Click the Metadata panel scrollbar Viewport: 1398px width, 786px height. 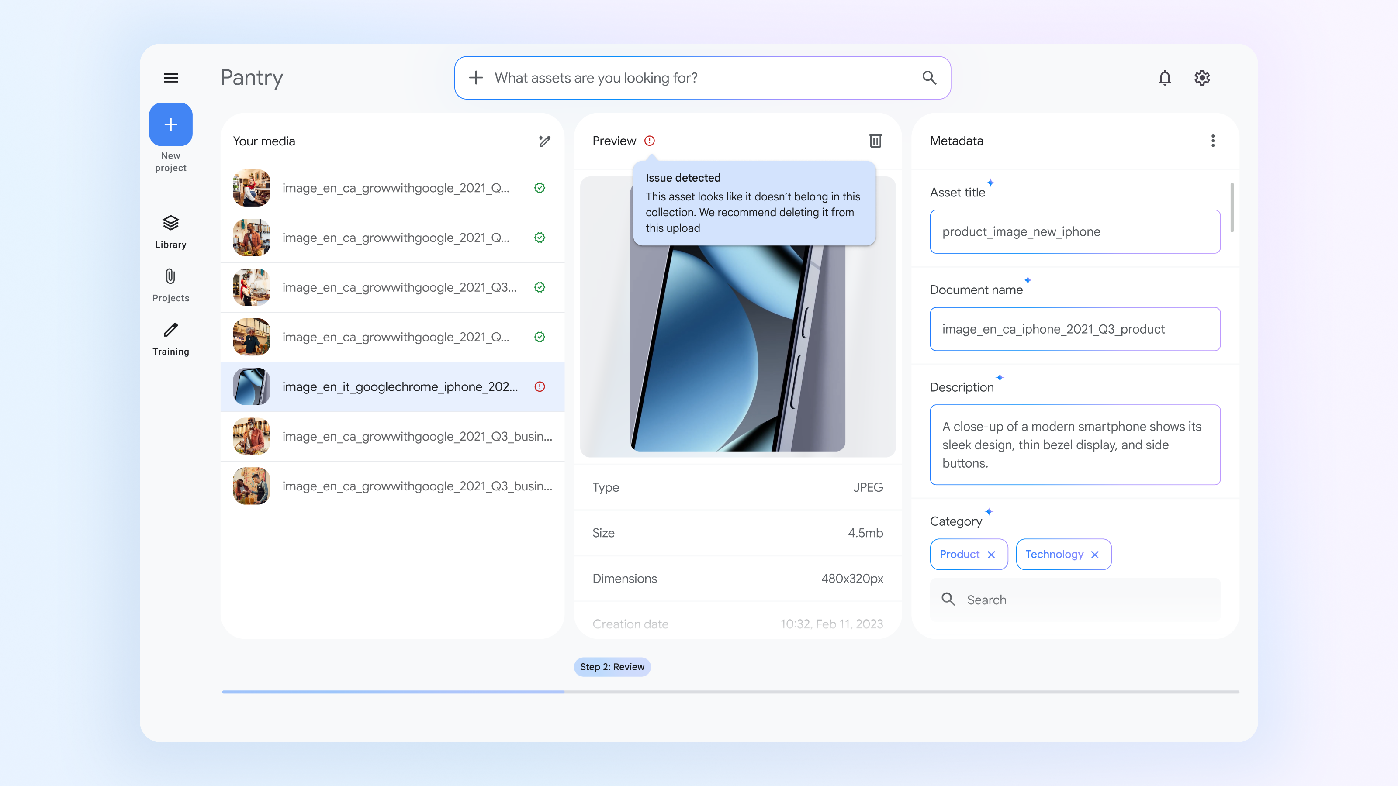click(x=1232, y=207)
